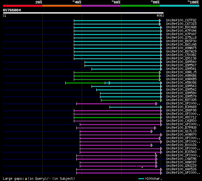Select the AV766084 query name
This screenshot has height=181, width=202.
12,10
